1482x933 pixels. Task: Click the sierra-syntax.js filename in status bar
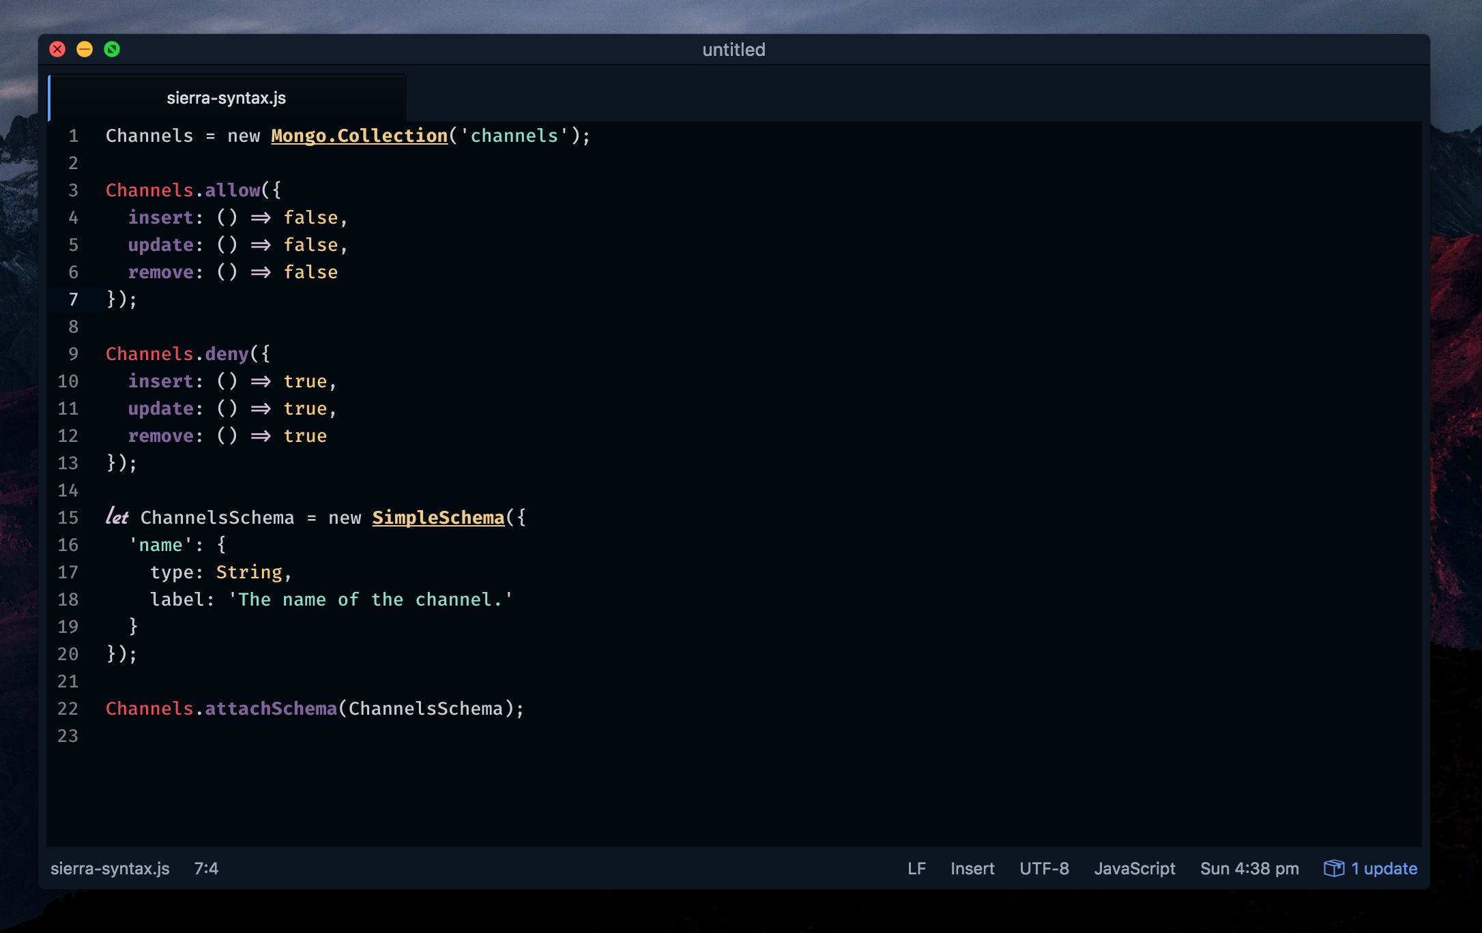110,868
